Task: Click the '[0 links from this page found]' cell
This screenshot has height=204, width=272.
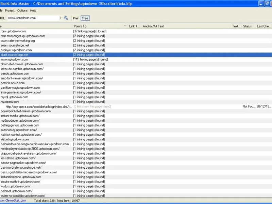Action: point(92,106)
